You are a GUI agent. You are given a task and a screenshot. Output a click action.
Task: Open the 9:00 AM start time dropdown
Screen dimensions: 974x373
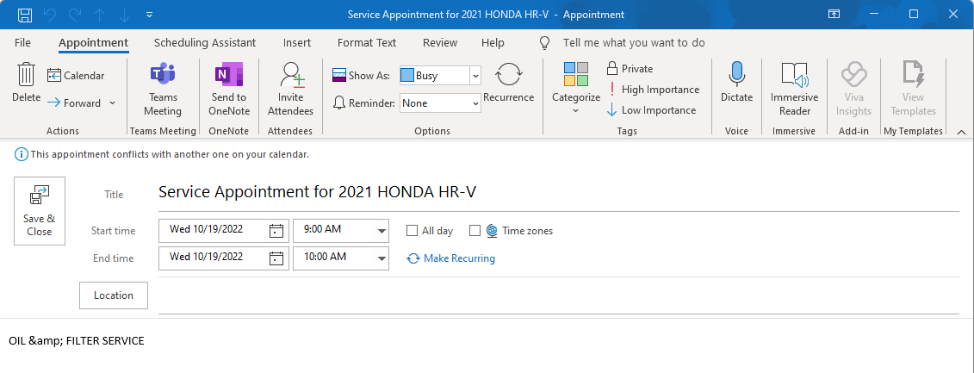click(x=382, y=231)
